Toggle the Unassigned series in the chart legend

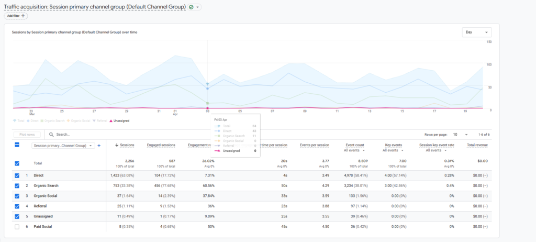coord(119,121)
